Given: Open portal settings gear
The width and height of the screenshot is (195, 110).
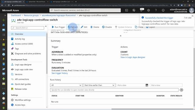Looking at the screenshot, I should pyautogui.click(x=148, y=10).
